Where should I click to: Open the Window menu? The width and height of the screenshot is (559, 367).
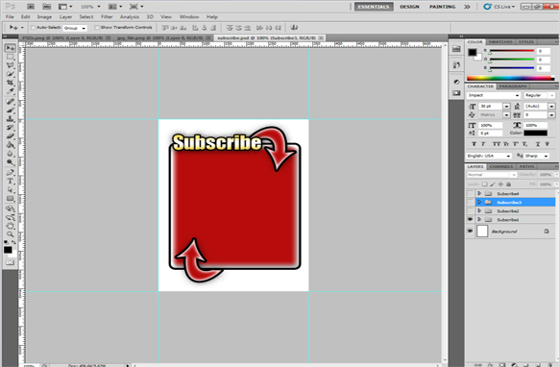tap(189, 16)
